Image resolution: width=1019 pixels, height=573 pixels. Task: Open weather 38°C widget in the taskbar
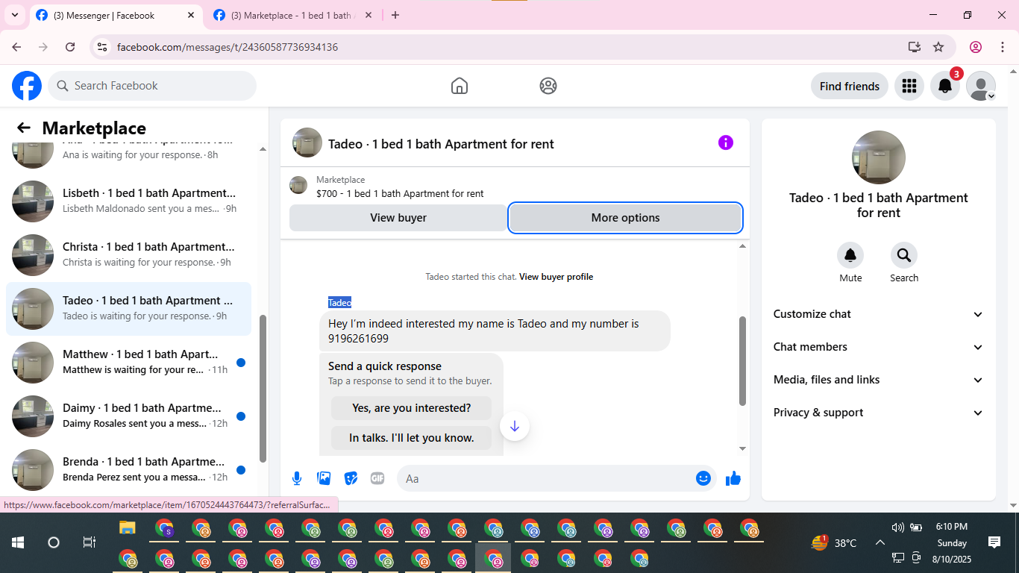834,543
